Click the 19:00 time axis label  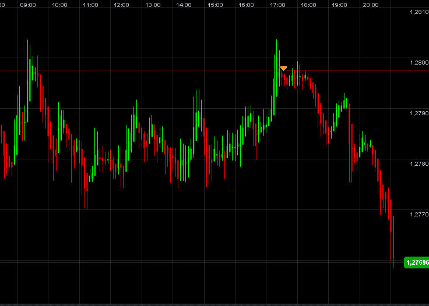click(340, 5)
